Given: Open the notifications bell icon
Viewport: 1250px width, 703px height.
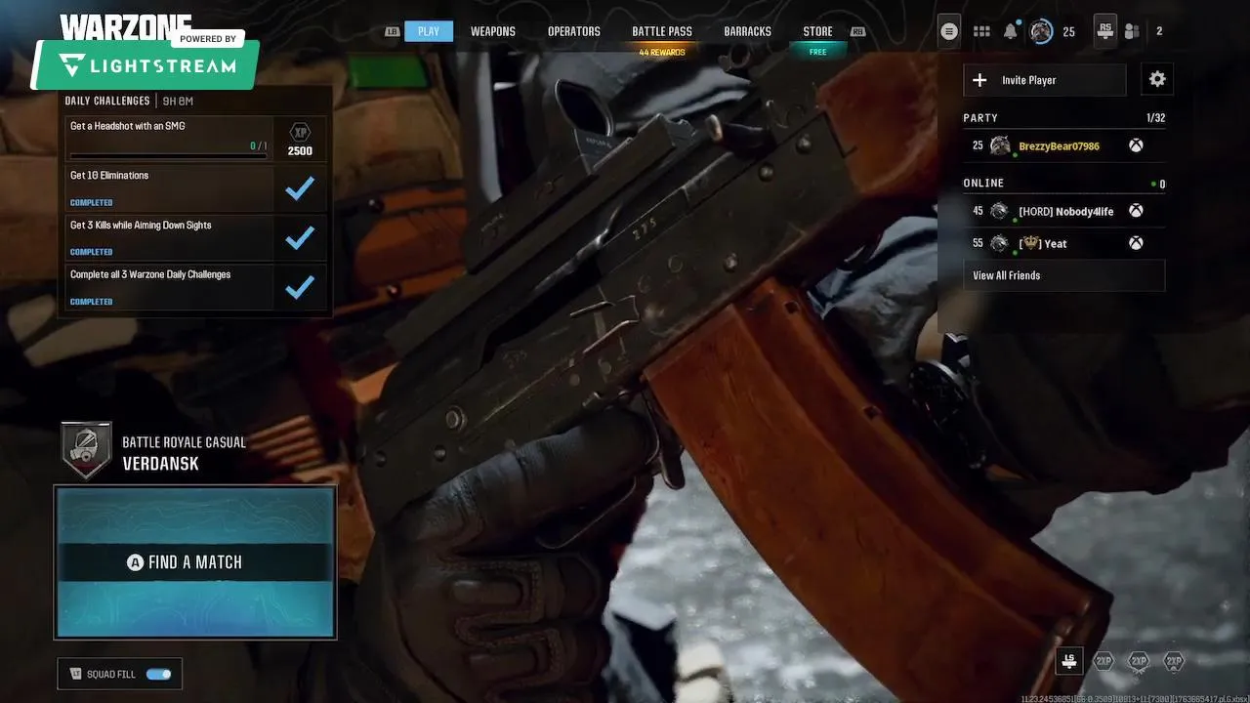Looking at the screenshot, I should click(x=1011, y=31).
